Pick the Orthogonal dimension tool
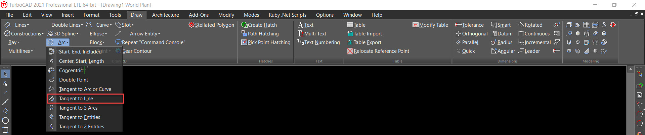 (x=471, y=33)
